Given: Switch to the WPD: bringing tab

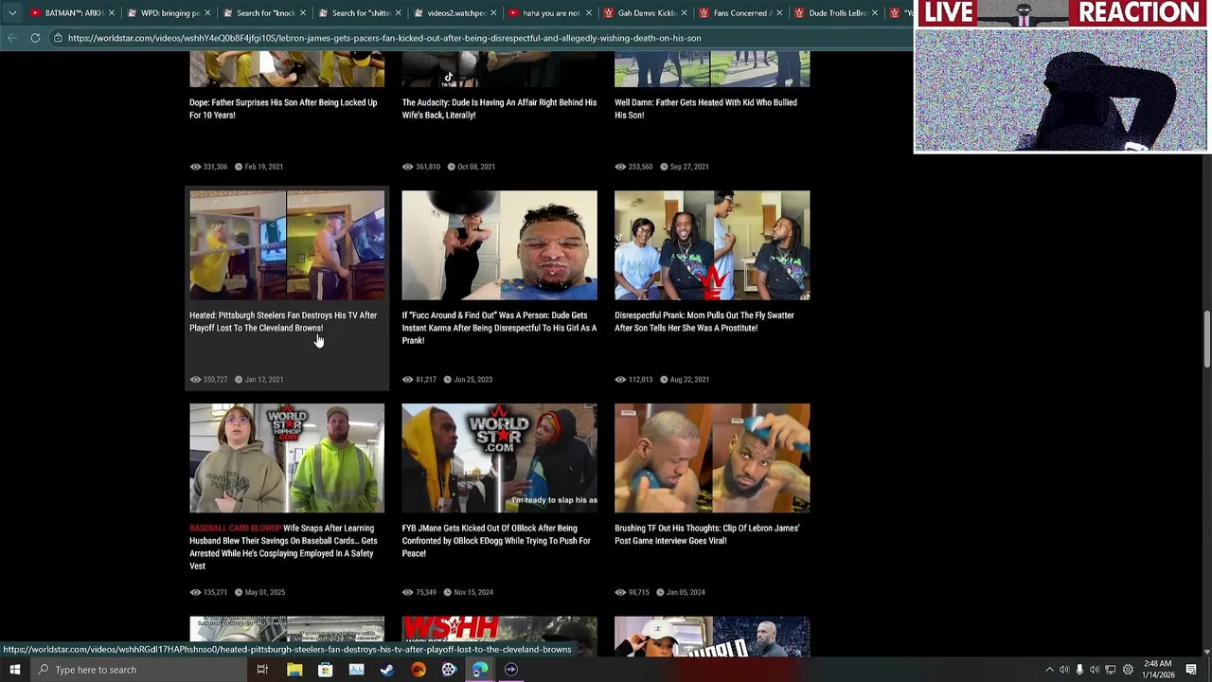Looking at the screenshot, I should [169, 13].
